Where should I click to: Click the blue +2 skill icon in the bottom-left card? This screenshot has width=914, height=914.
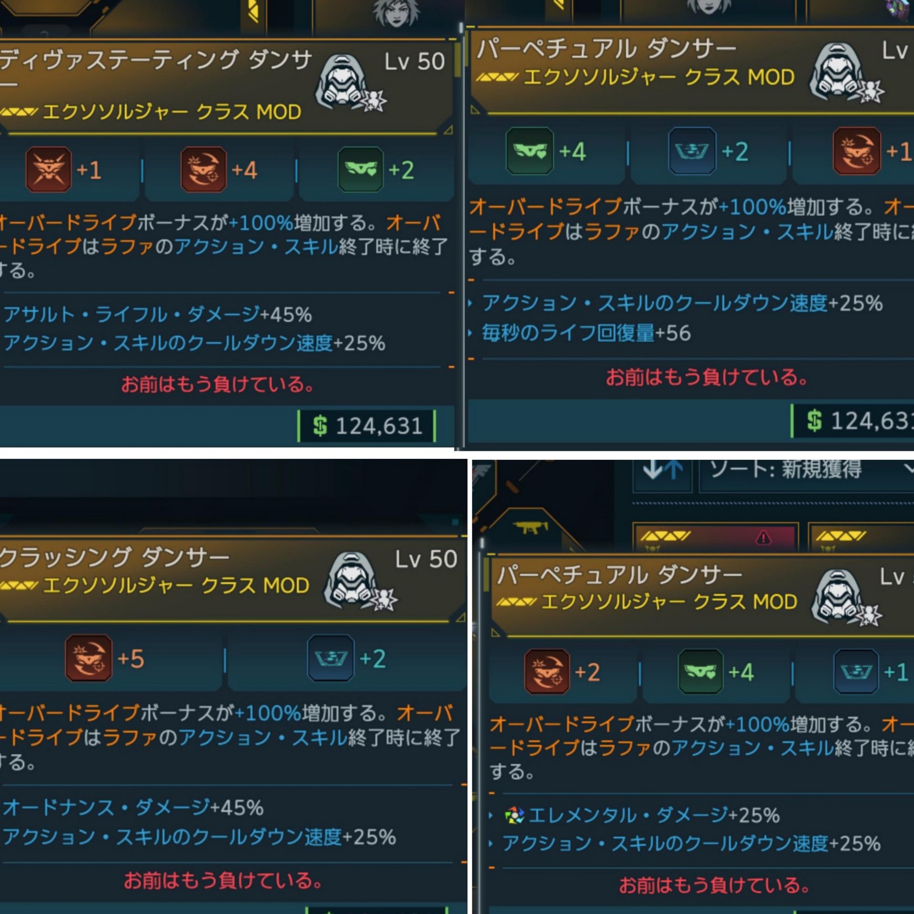pyautogui.click(x=331, y=658)
